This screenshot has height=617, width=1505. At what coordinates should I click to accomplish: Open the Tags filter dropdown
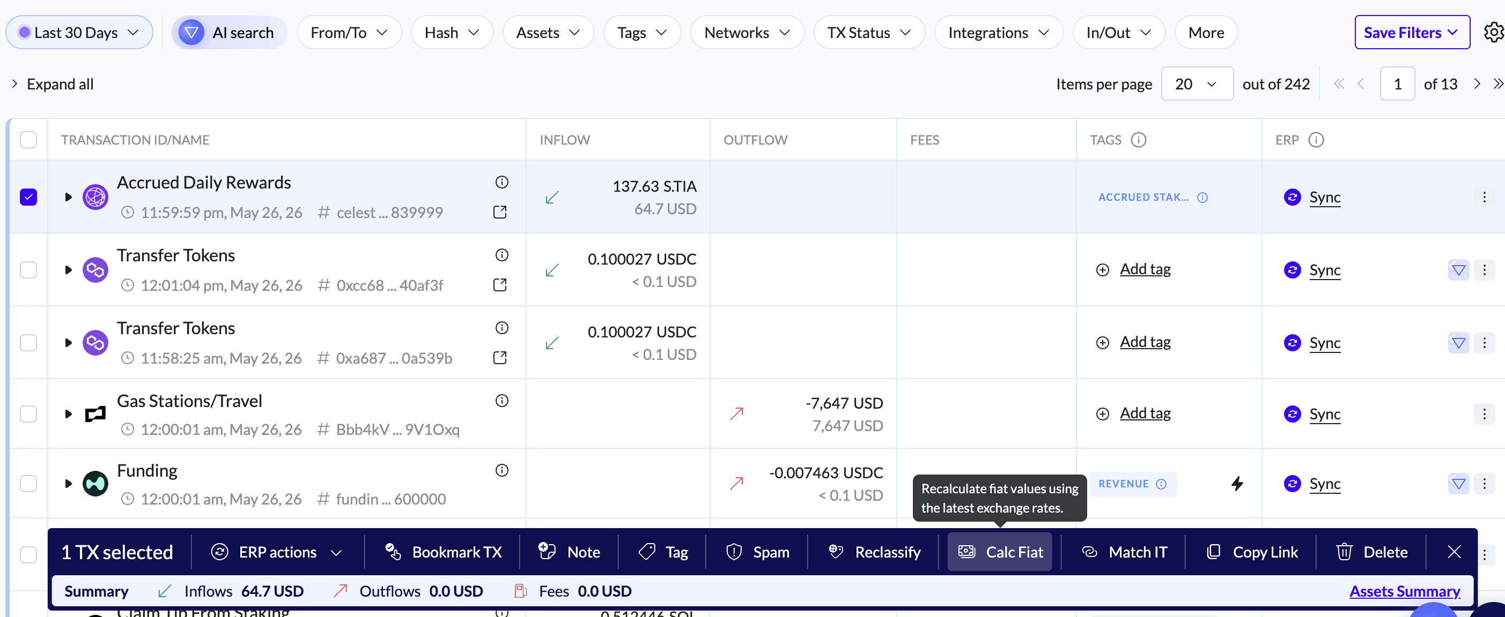(641, 33)
